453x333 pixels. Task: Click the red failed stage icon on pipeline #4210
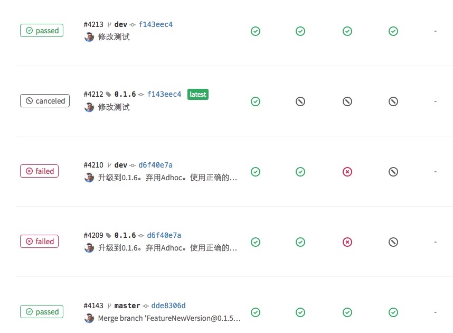coord(347,171)
